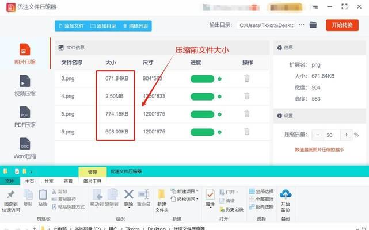
Task: Click the 新建文件夹 ribbon icon
Action: 162,195
